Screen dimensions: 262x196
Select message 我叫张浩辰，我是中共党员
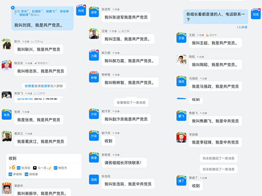[128, 184]
